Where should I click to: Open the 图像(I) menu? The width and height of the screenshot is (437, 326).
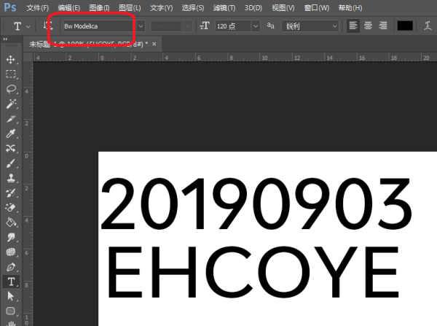[99, 8]
